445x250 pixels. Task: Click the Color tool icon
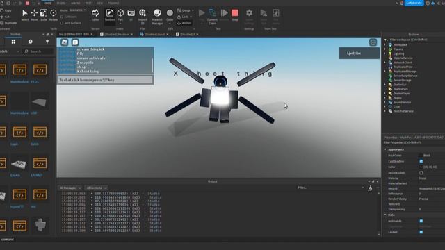170,13
